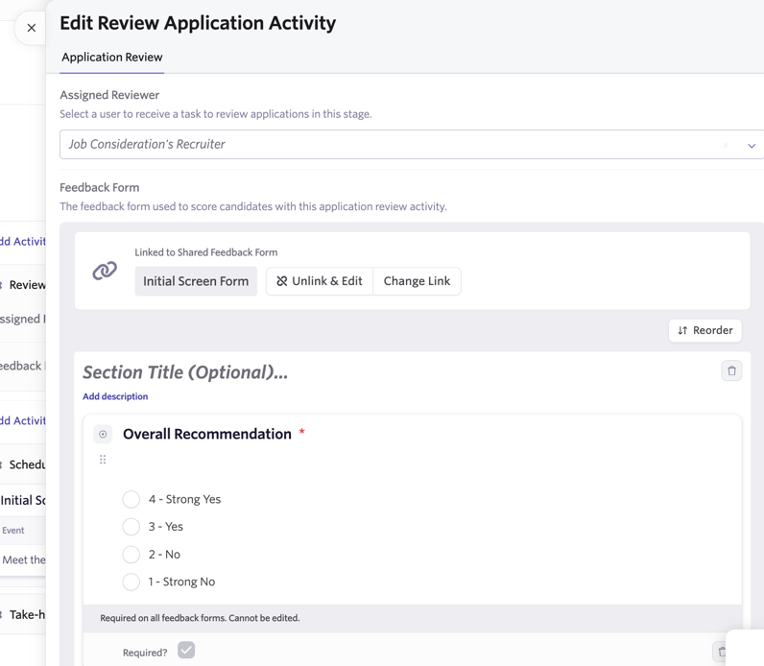The height and width of the screenshot is (666, 764).
Task: Click the Add description link
Action: click(115, 396)
